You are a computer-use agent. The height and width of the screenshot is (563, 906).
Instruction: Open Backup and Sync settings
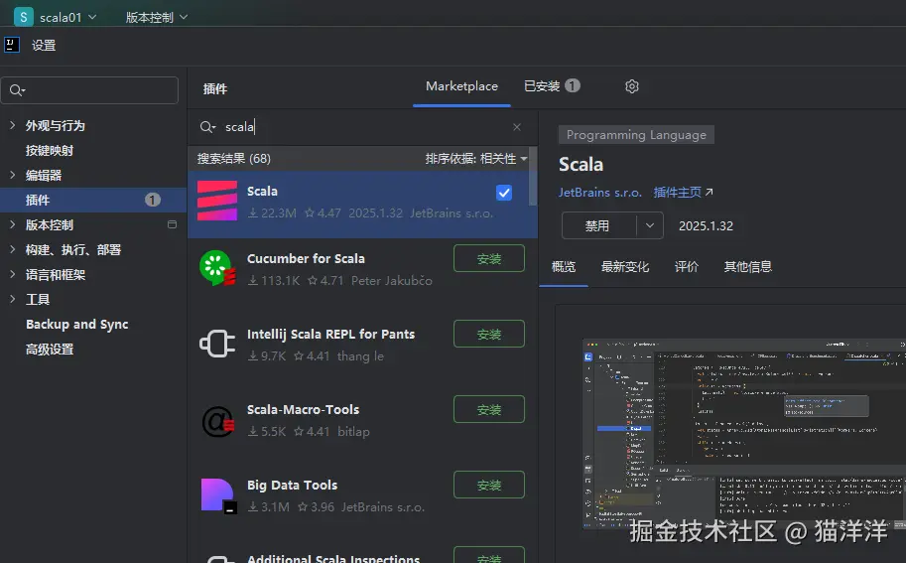pos(76,325)
